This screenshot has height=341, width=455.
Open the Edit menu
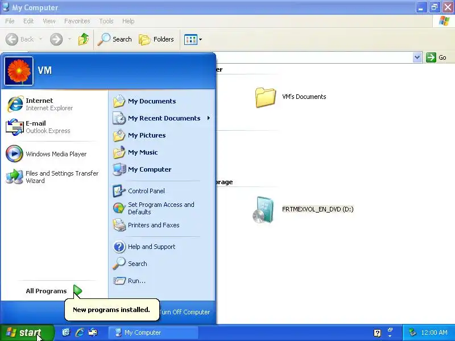28,21
